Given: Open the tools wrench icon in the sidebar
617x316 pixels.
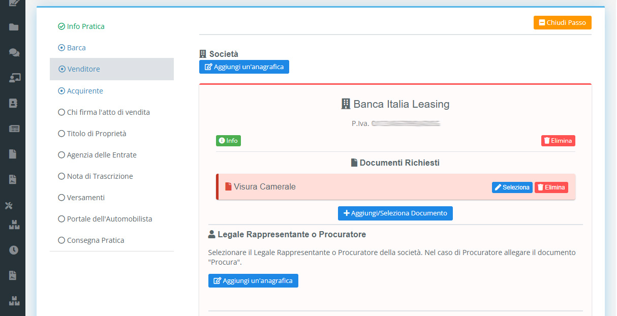Looking at the screenshot, I should click(x=9, y=205).
